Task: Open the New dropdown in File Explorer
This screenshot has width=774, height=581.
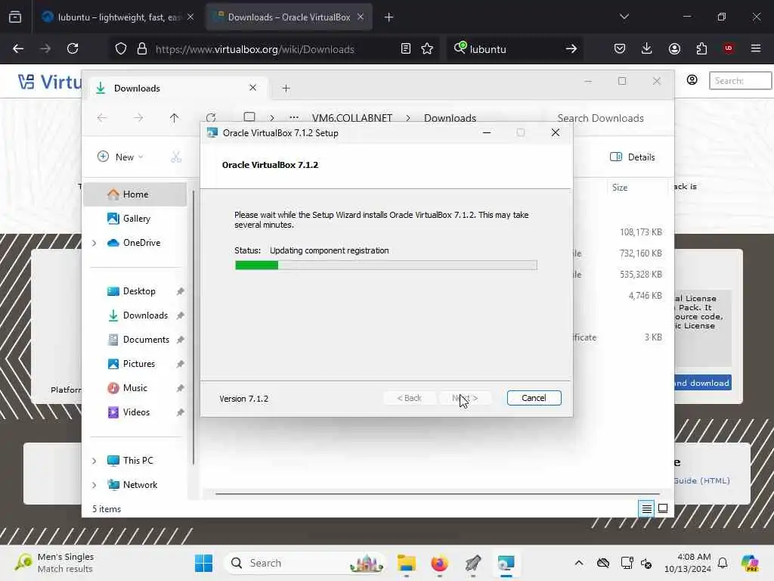Action: tap(120, 157)
